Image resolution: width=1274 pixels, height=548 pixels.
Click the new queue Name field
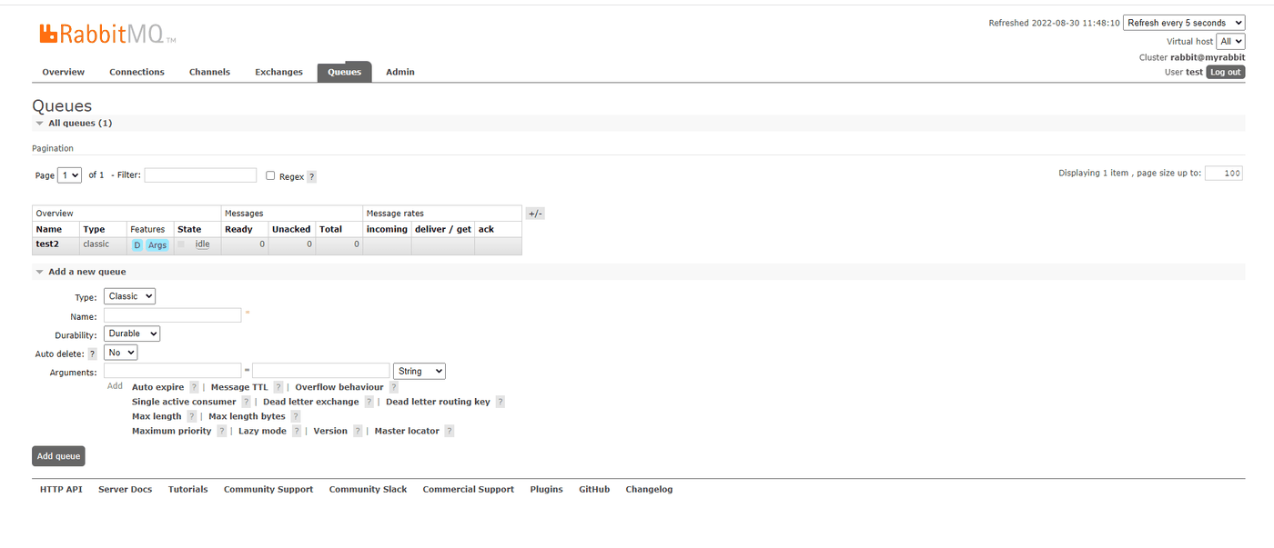coord(173,315)
